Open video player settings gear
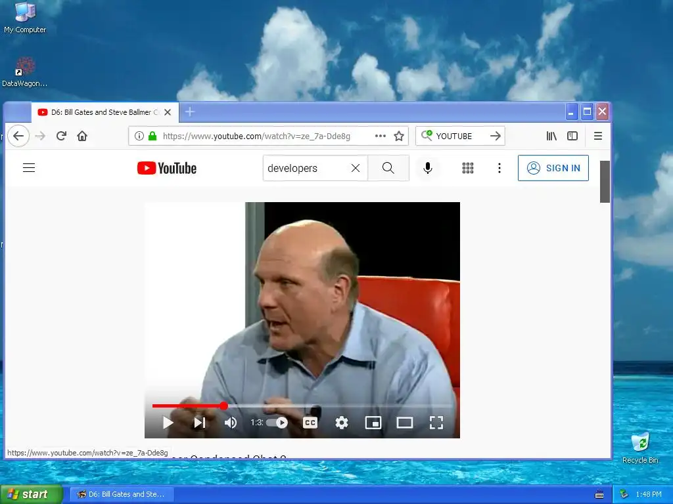Screen dimensions: 673x504 (x=342, y=423)
